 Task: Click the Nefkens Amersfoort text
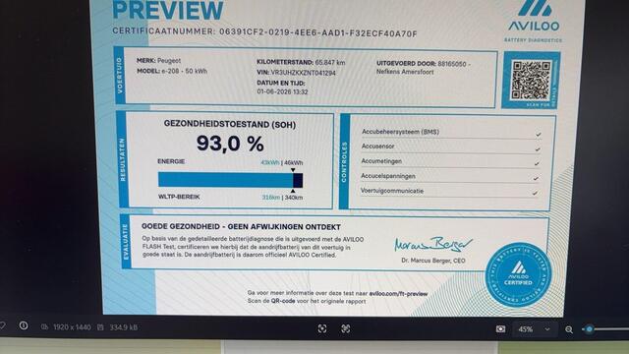405,72
